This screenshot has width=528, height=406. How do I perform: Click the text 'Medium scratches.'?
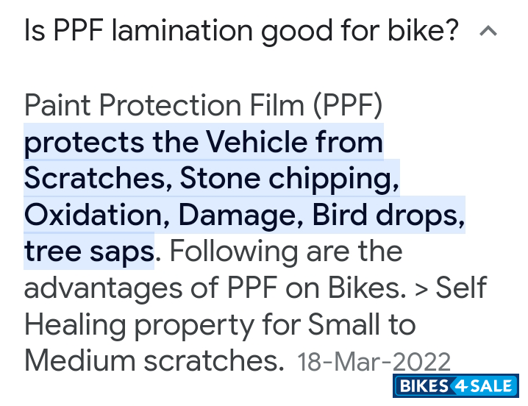click(154, 360)
